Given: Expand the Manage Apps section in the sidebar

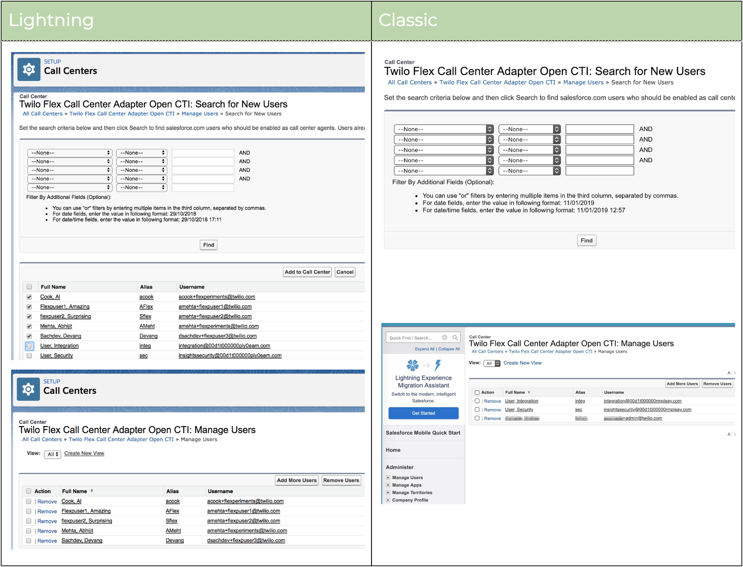Looking at the screenshot, I should (x=388, y=485).
